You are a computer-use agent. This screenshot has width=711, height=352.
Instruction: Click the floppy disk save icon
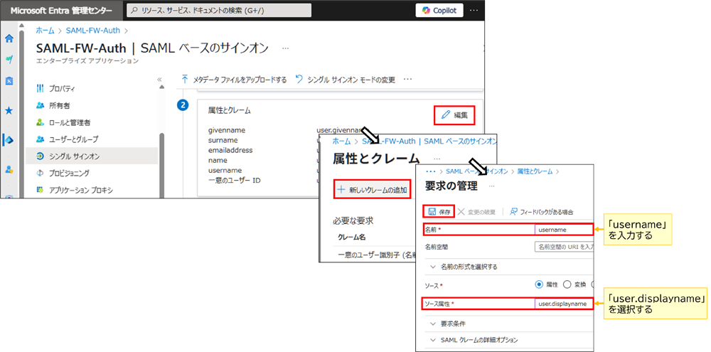[432, 212]
